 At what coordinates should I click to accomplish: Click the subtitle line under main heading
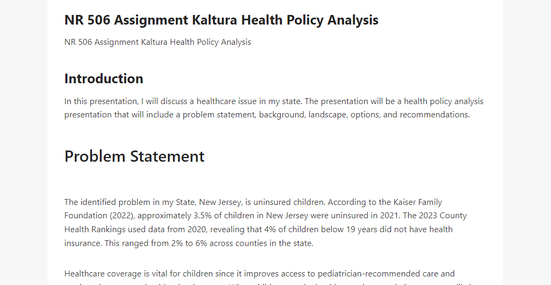(x=158, y=42)
